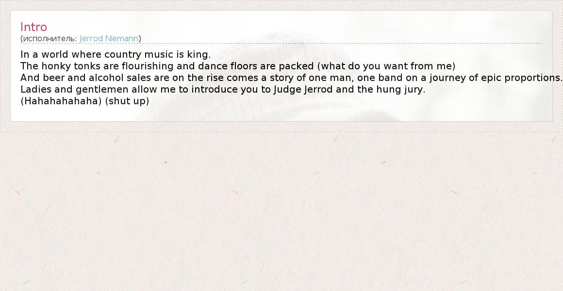This screenshot has width=563, height=291.
Task: Click the Hahahahahaha text in parentheses
Action: [x=61, y=101]
